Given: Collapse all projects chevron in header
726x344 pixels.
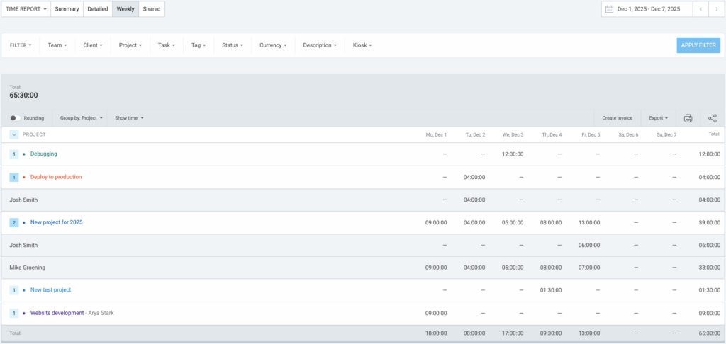Looking at the screenshot, I should pos(13,134).
